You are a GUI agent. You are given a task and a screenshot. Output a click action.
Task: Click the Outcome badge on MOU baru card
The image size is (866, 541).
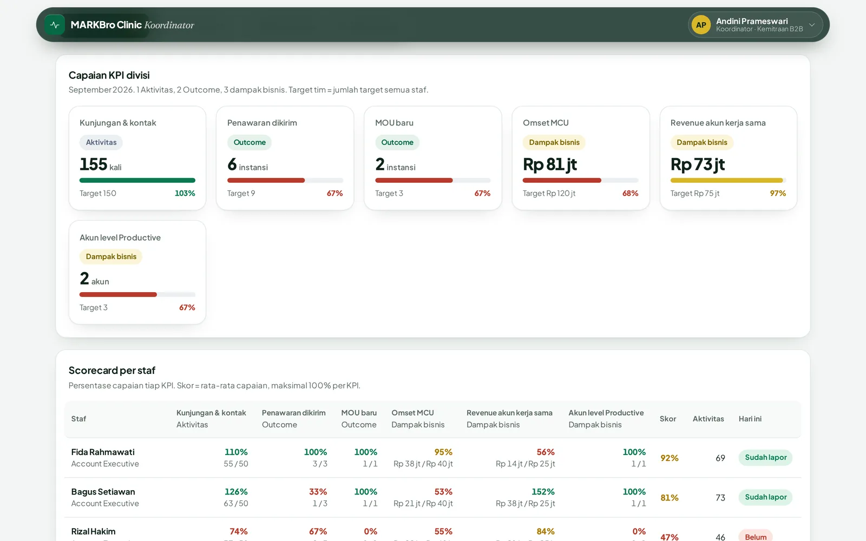point(397,142)
